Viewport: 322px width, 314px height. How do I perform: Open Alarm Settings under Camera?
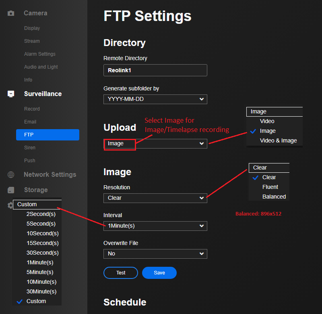click(x=39, y=54)
